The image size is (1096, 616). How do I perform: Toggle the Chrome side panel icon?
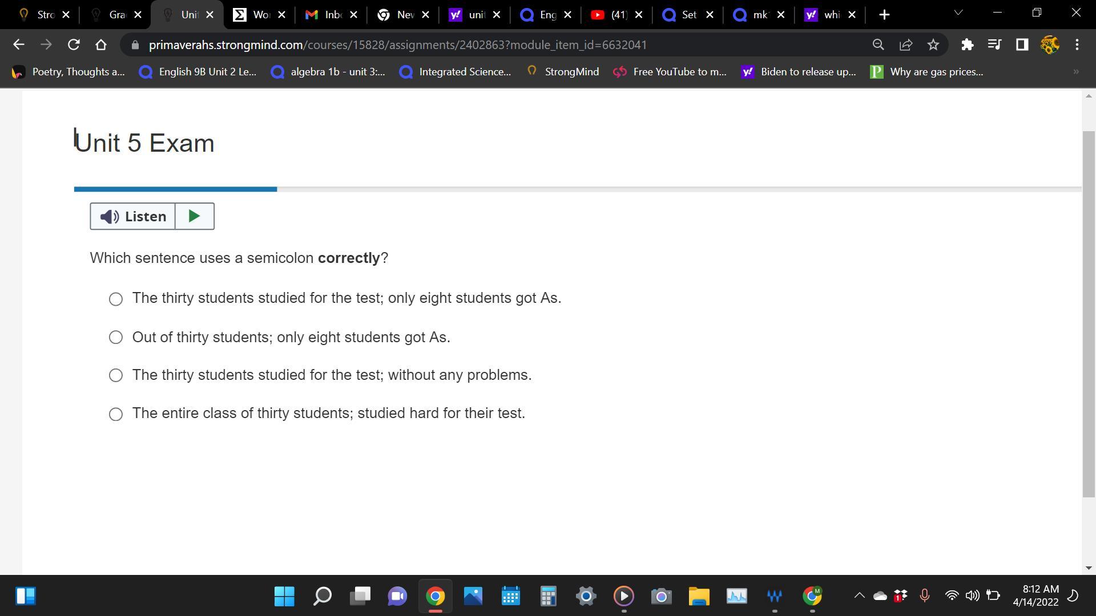click(x=1022, y=44)
